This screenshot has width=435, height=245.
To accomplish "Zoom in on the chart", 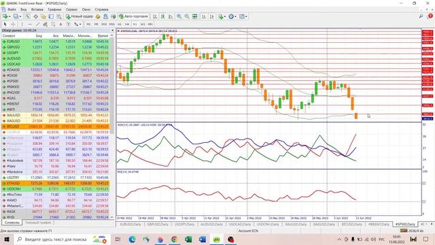I will click(179, 16).
